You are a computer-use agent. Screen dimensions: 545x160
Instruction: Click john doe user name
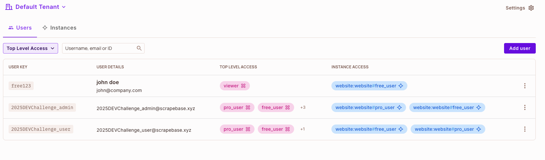click(x=108, y=82)
